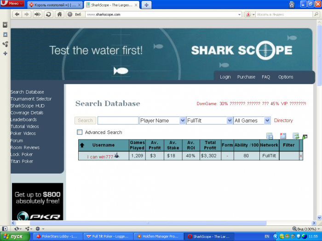Open address bar history dropdown
The image size is (322, 241).
click(x=240, y=15)
